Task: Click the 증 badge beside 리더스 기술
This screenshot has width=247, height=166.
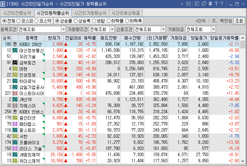Action: click(x=15, y=148)
